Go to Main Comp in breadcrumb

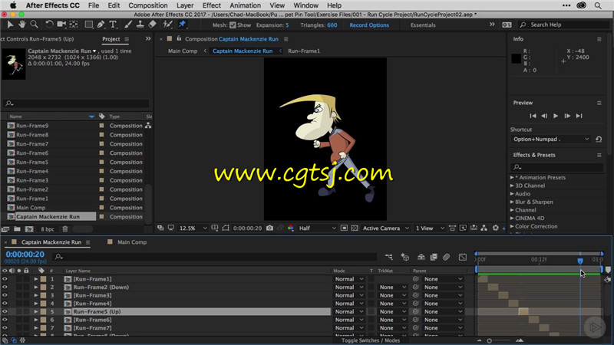[x=183, y=51]
